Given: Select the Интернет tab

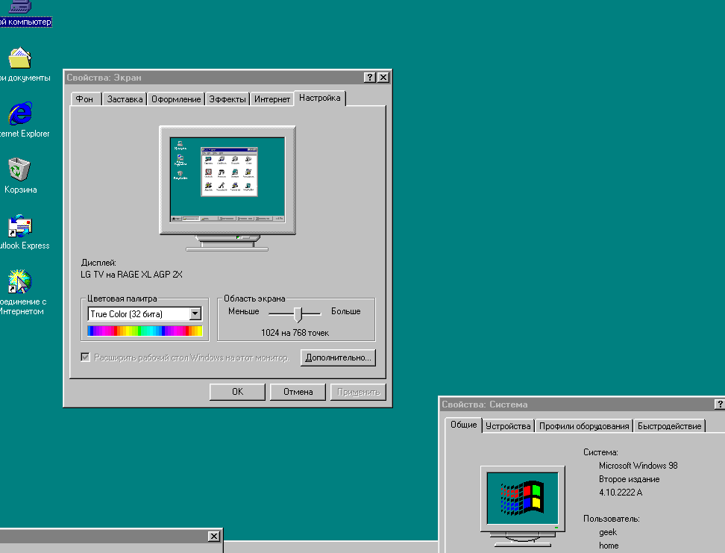Looking at the screenshot, I should (x=272, y=99).
